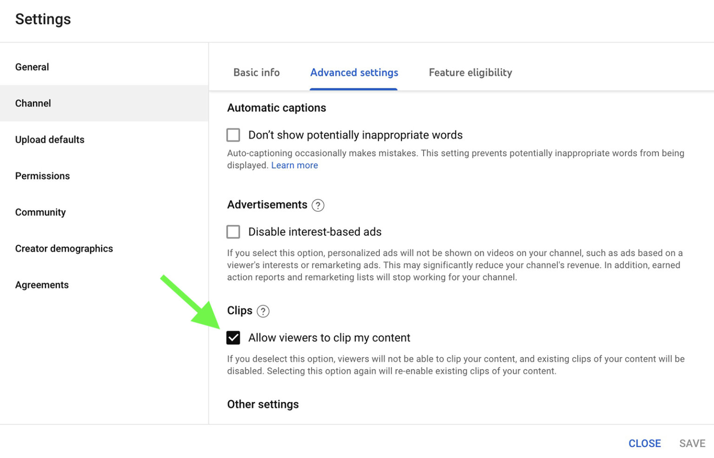The width and height of the screenshot is (714, 458).
Task: Open the Feature eligibility tab
Action: tap(470, 72)
